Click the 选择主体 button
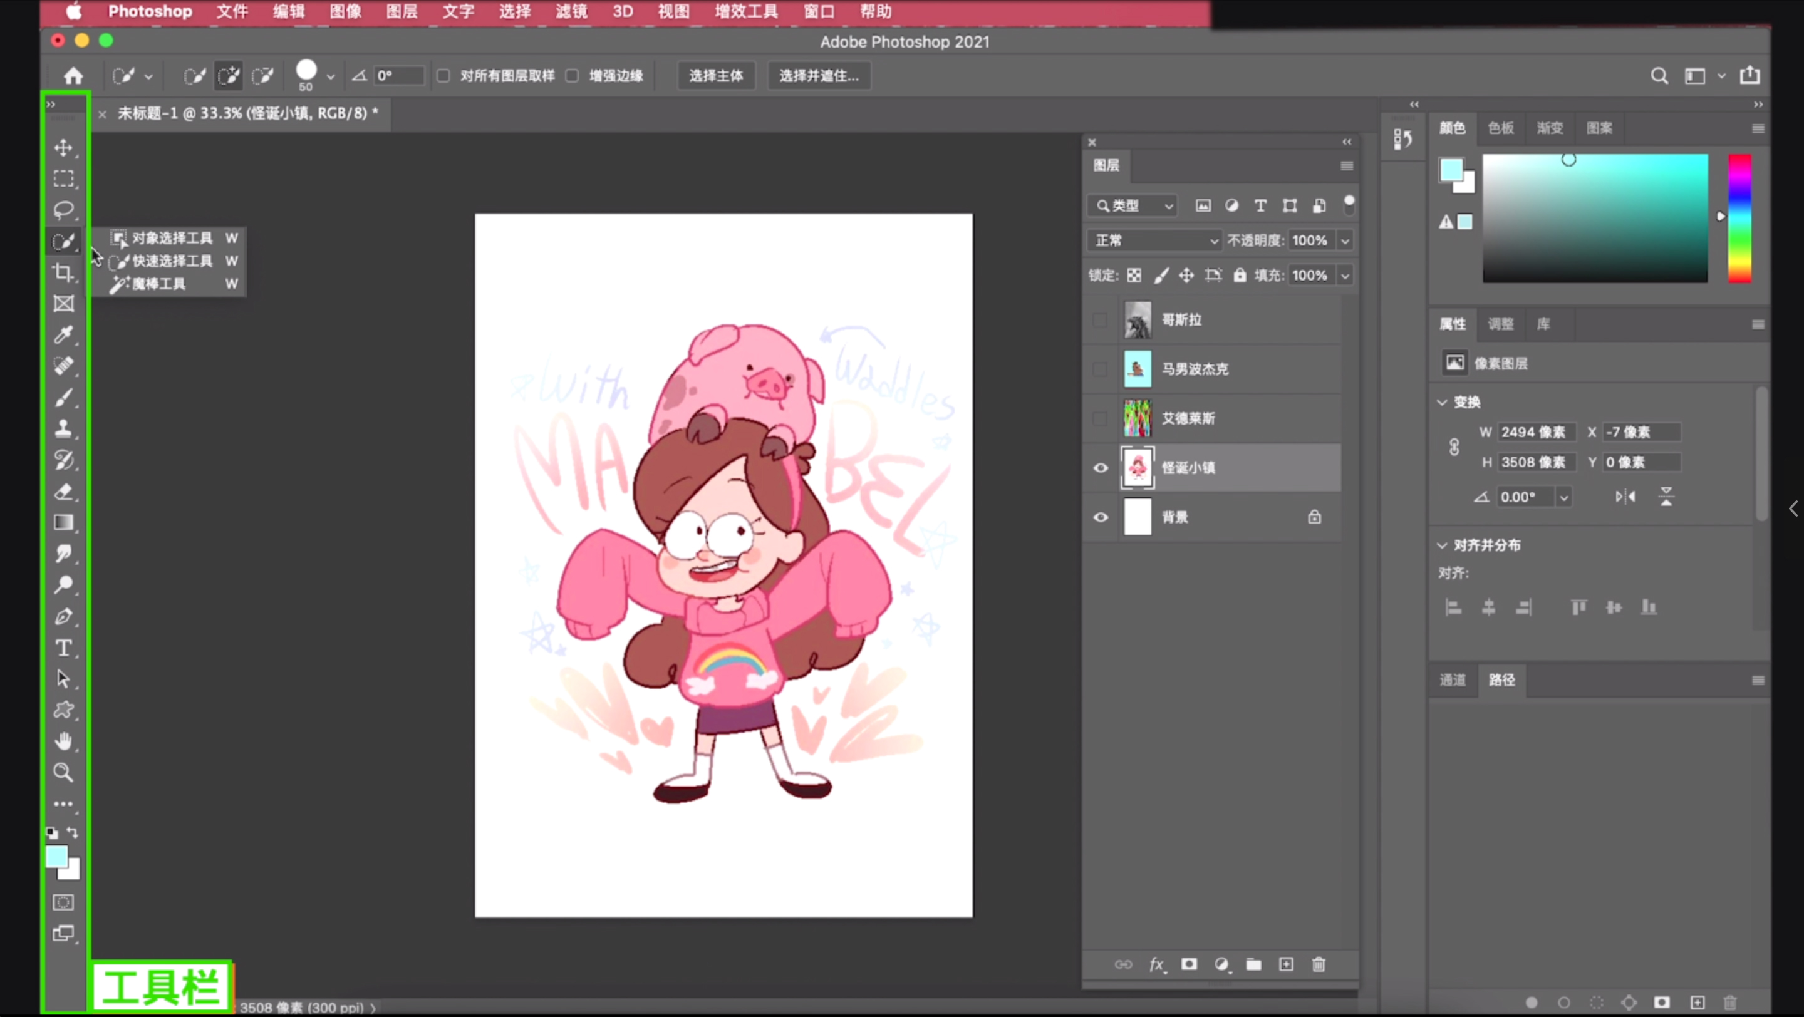 716,76
